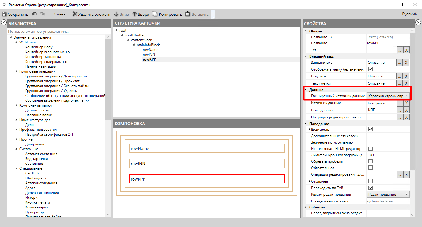
Task: Collapse the Свойства panel with right arrow
Action: [x=418, y=22]
